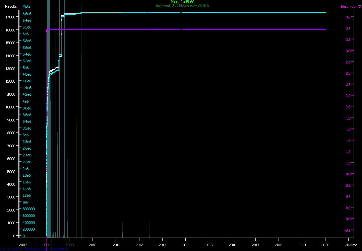Viewport: 362px width, 251px height.
Task: Click the 6.6e6 label on Mpts axis
Action: coord(27,14)
